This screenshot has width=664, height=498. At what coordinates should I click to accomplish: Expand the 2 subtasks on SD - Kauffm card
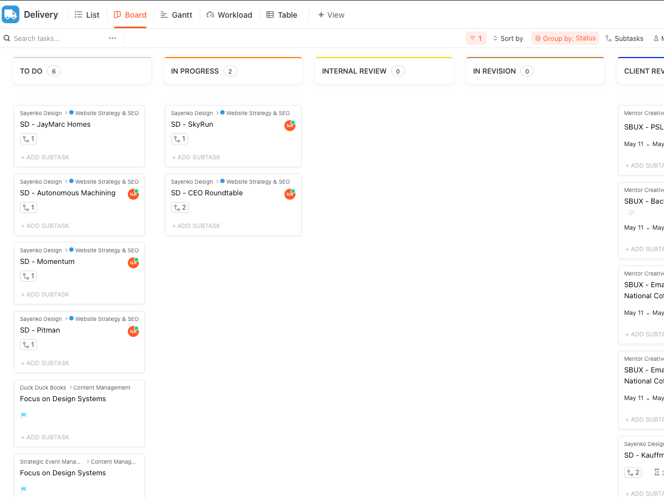[633, 473]
